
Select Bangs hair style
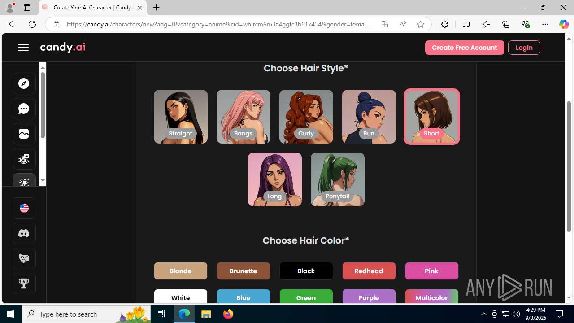click(x=244, y=117)
